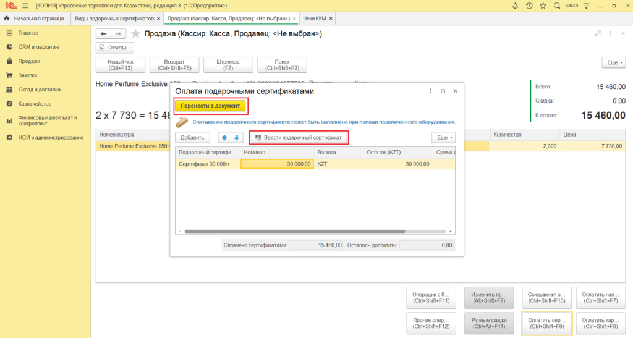Switch to Виды подарочных сертификатов tab
This screenshot has width=633, height=338.
click(114, 19)
